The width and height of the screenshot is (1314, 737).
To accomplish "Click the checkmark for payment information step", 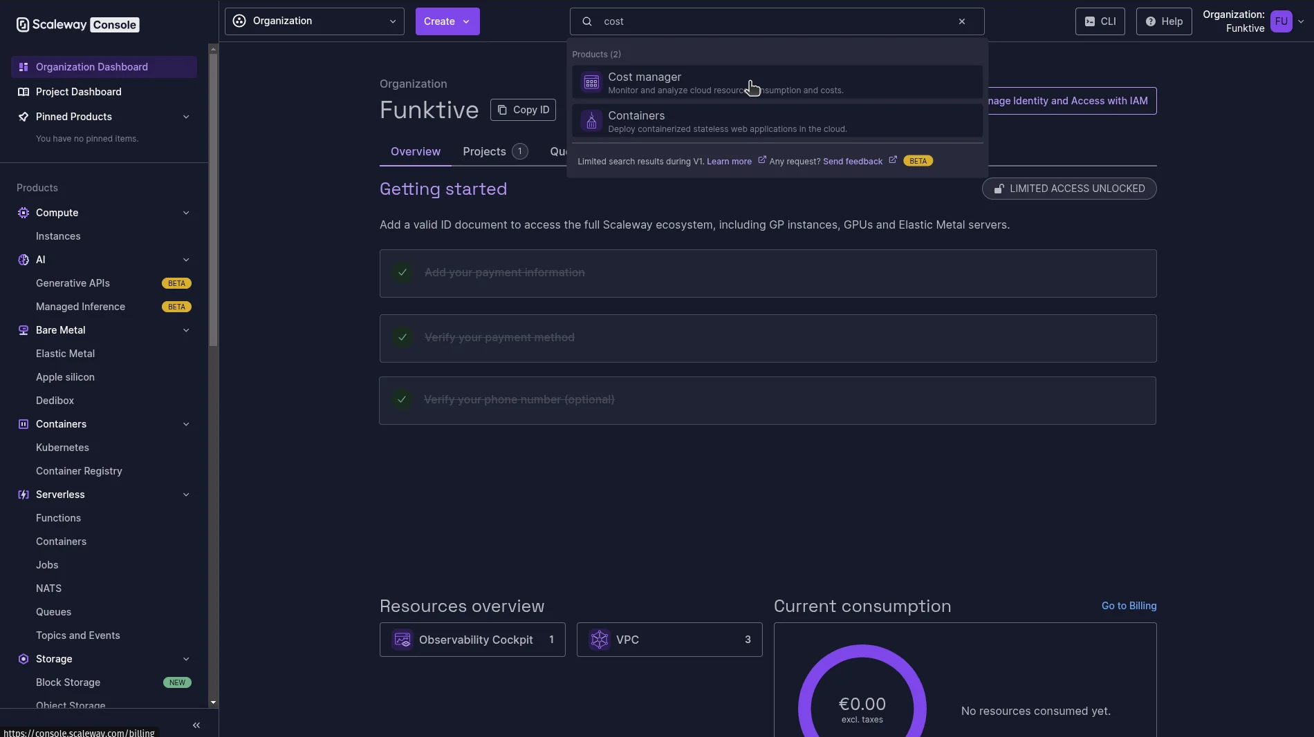I will click(402, 273).
